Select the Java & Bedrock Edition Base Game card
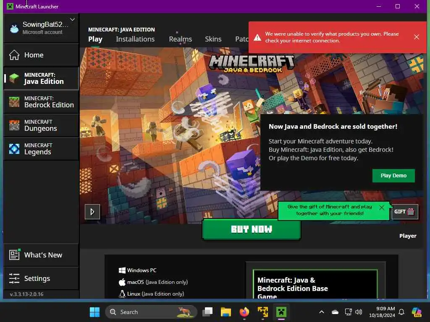430x322 pixels. (315, 284)
